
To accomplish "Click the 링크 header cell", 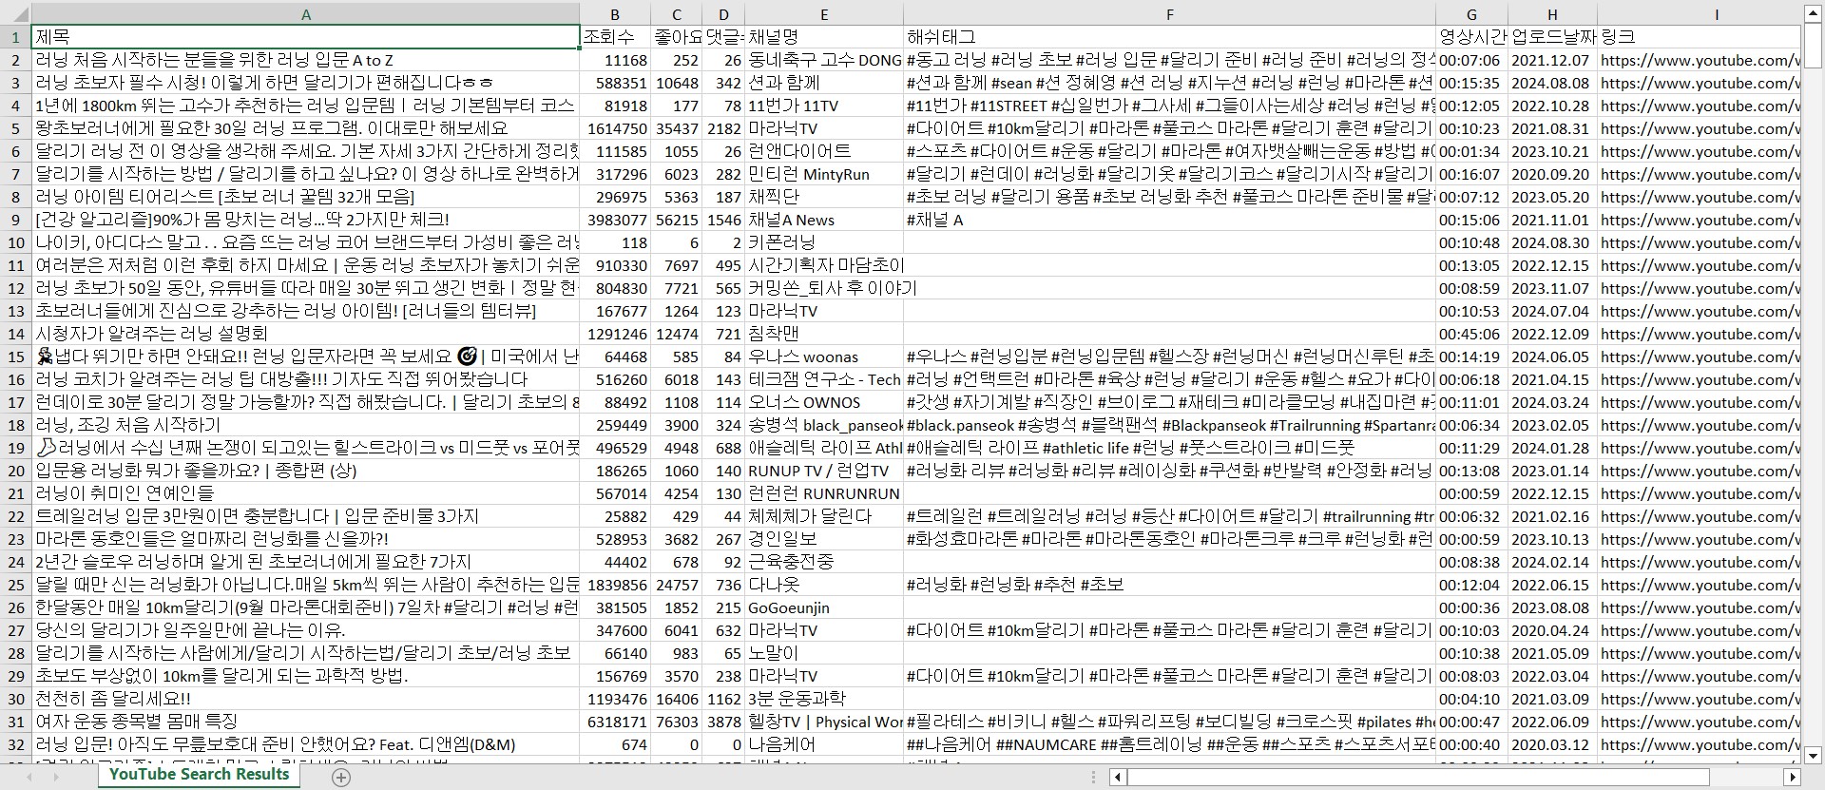I will click(1699, 37).
